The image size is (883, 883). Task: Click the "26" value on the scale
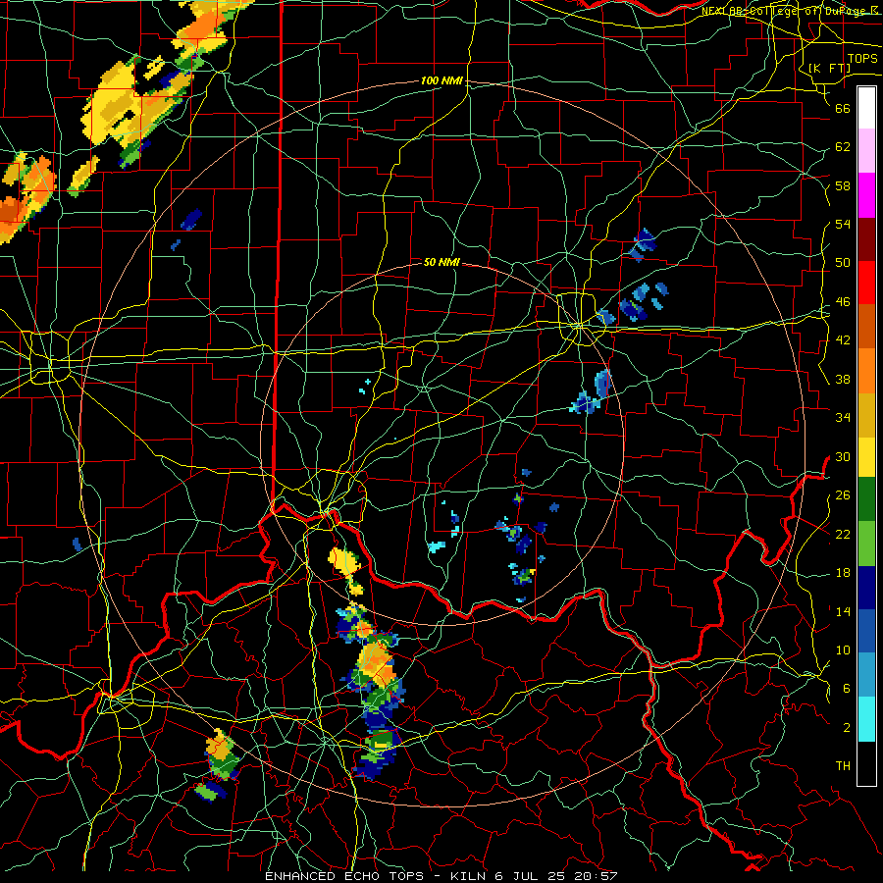843,495
